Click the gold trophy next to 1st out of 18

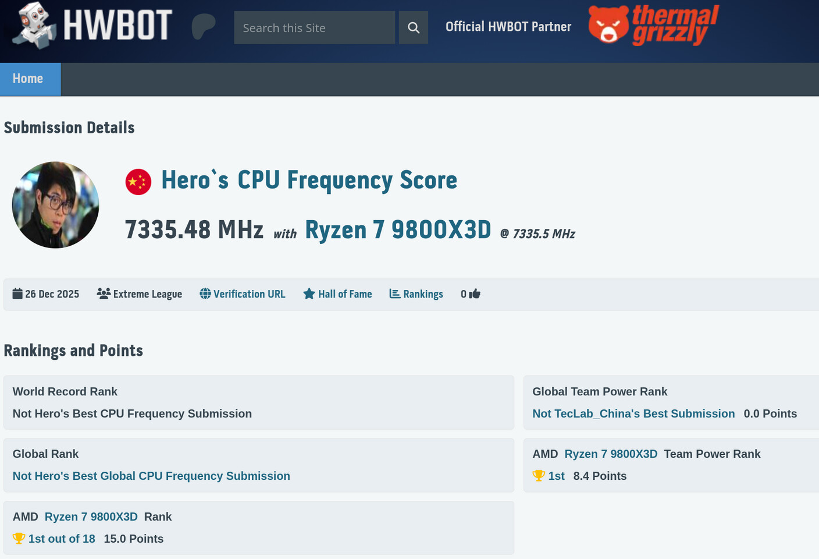coord(19,539)
